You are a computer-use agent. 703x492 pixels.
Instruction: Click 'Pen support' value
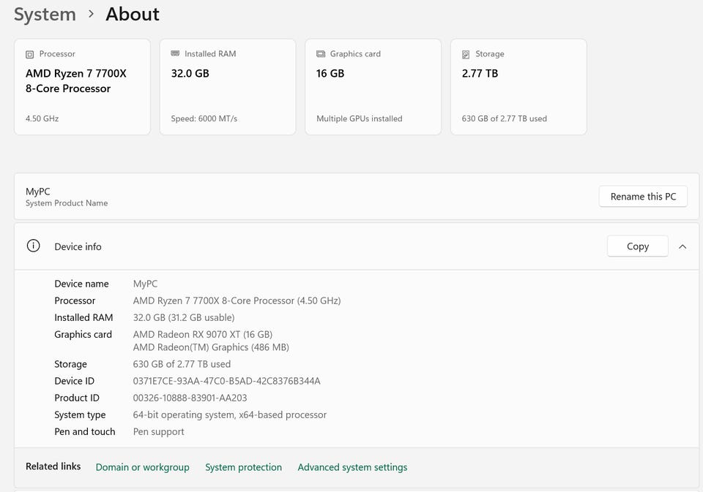point(158,431)
